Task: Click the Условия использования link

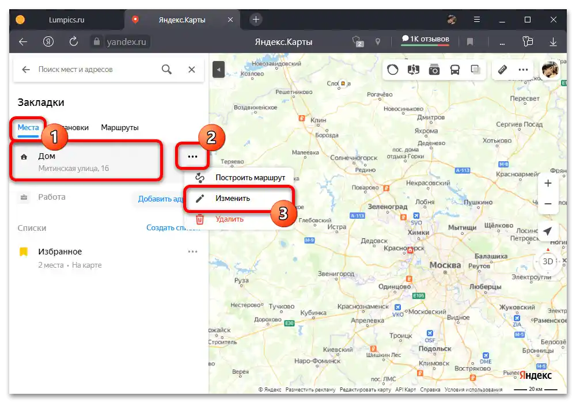Action: pyautogui.click(x=473, y=389)
